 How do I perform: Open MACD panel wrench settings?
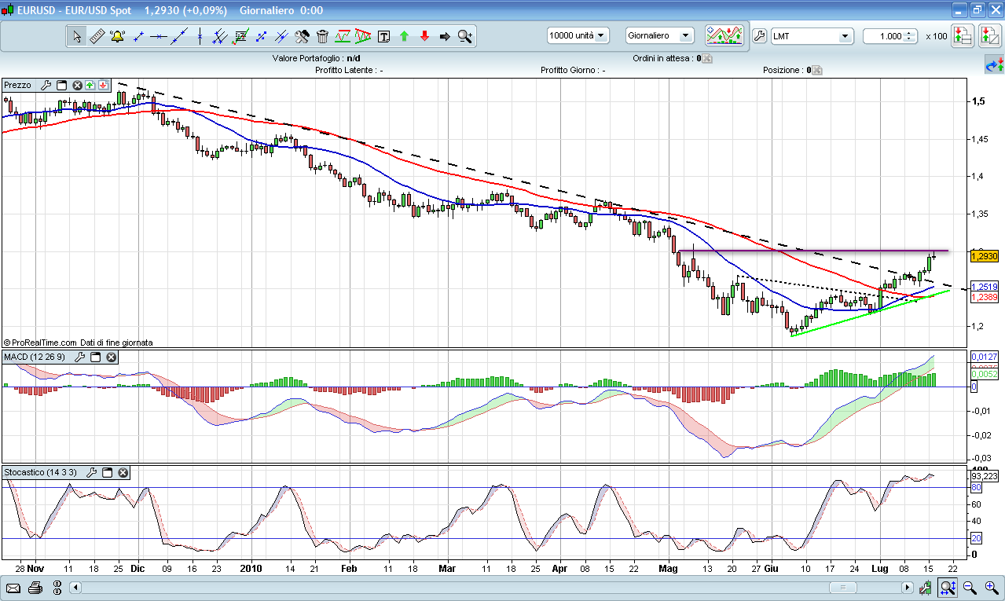(79, 357)
